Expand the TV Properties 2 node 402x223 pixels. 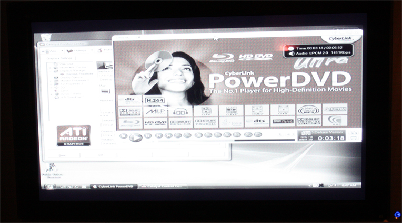(x=51, y=84)
